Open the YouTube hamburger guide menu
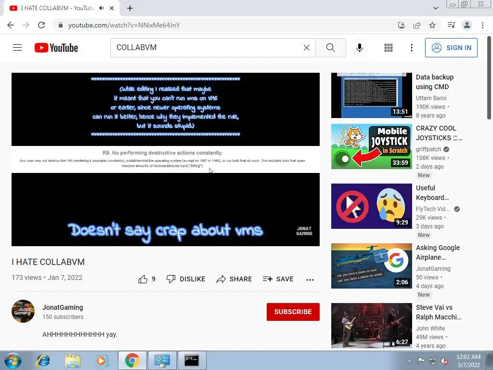493x370 pixels. [x=17, y=48]
